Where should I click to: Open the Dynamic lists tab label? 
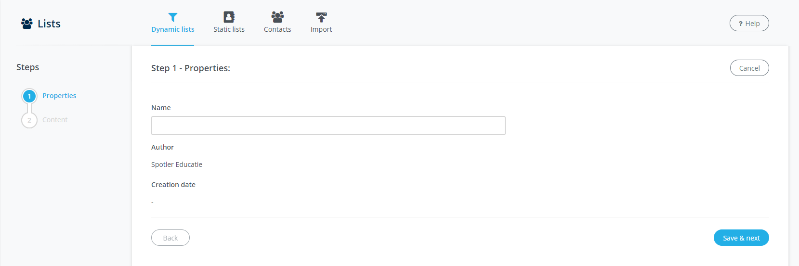point(173,29)
